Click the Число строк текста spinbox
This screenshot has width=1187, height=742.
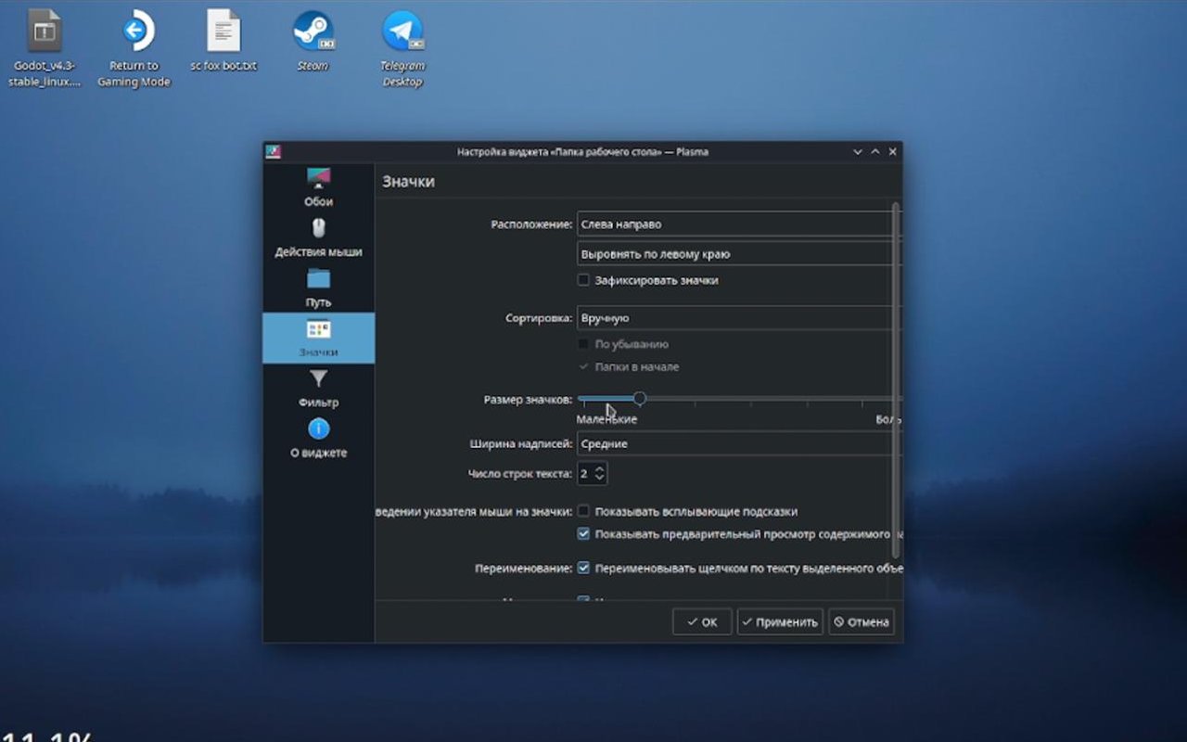point(592,474)
